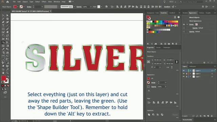Image resolution: width=217 pixels, height=122 pixels.
Task: Select the Direct Selection tool
Action: (x=7, y=15)
